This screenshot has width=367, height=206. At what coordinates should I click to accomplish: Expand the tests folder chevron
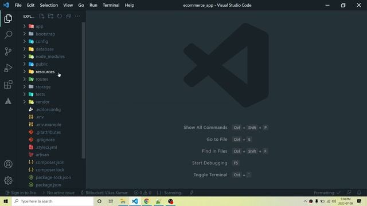tap(25, 94)
